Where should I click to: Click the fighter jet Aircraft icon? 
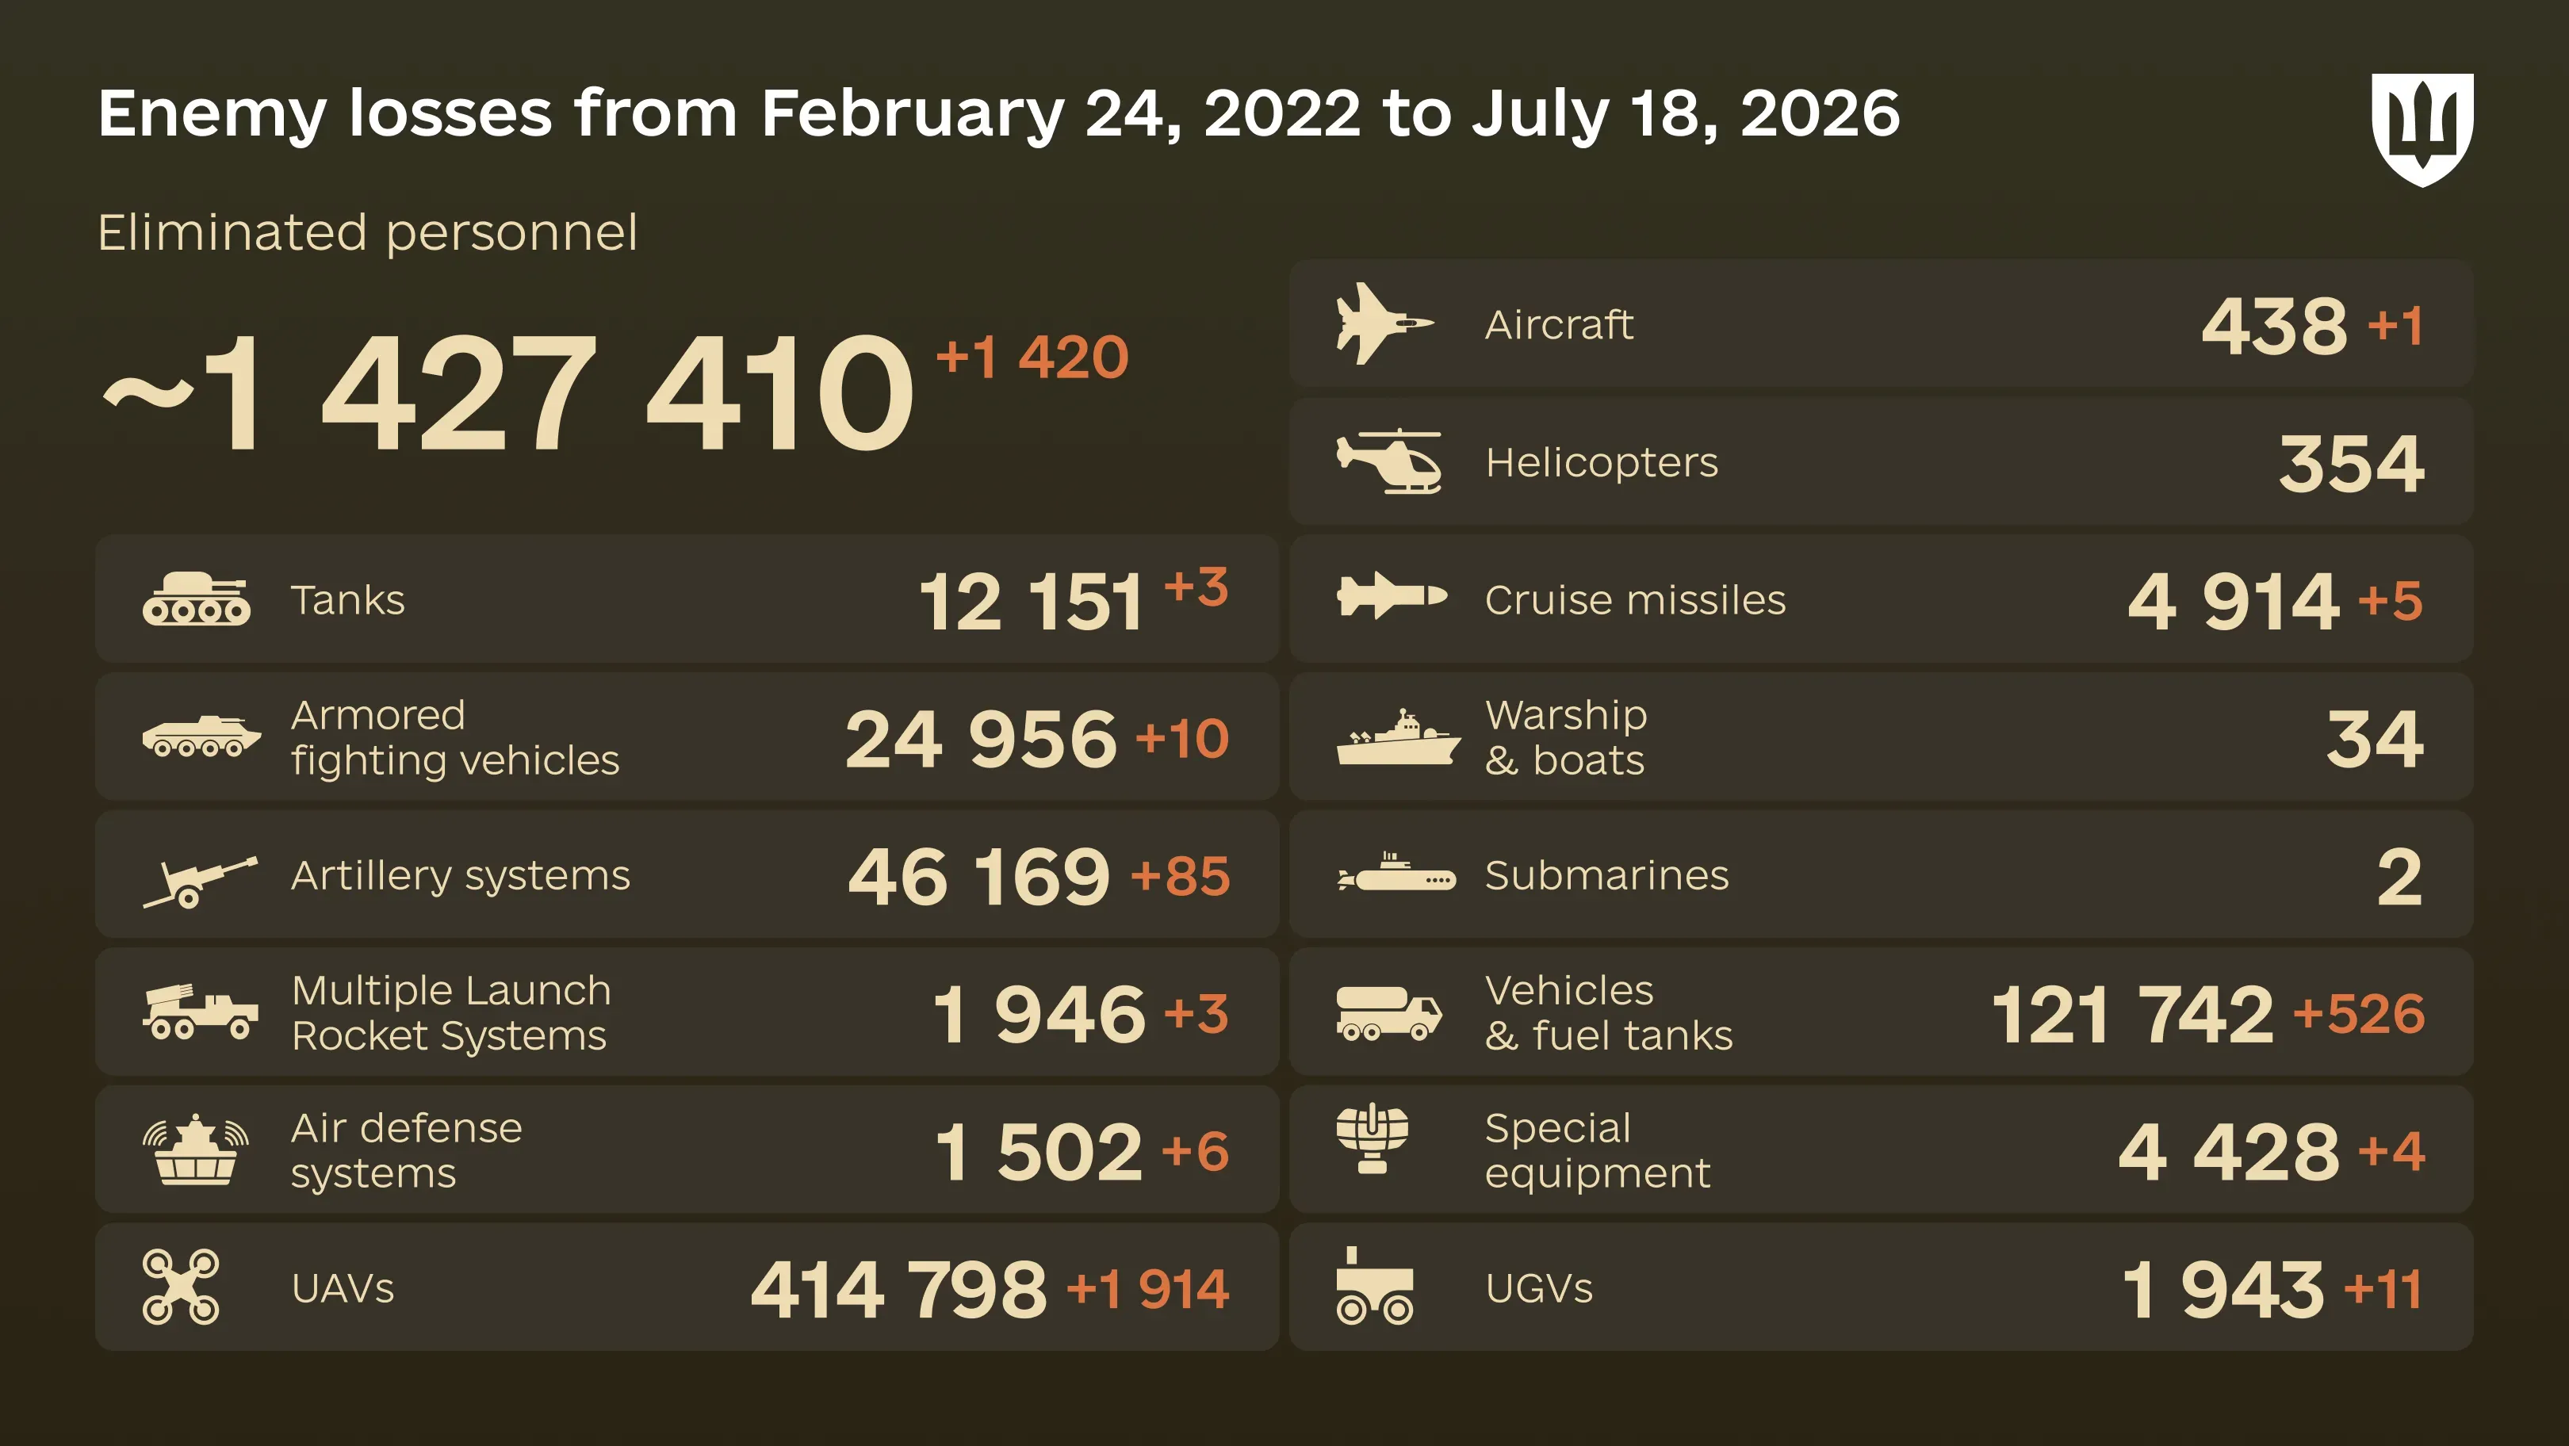1385,323
